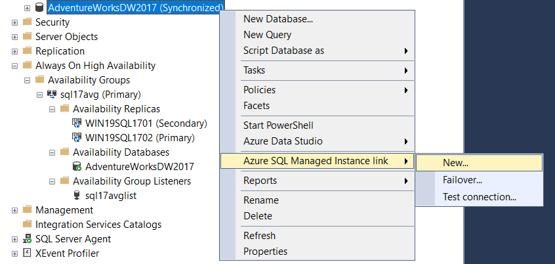Collapse the sql17avg (Primary) node

39,95
